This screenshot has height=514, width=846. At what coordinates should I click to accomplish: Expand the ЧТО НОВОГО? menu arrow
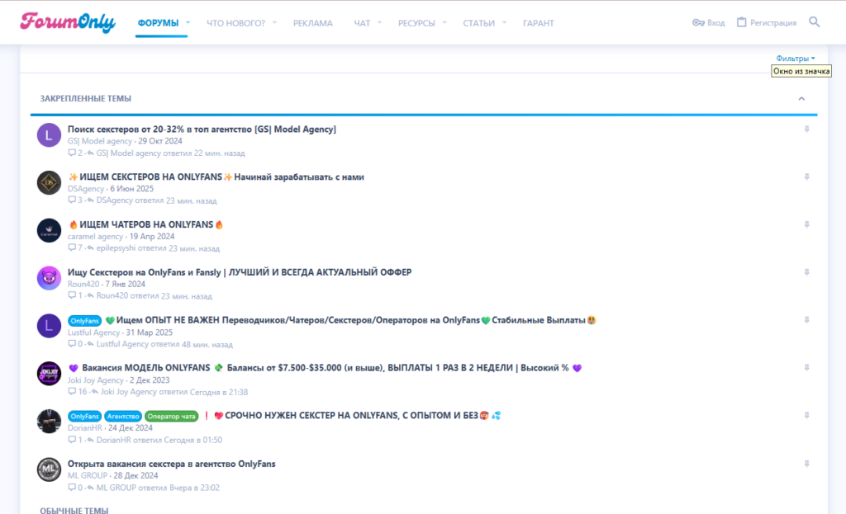point(274,22)
